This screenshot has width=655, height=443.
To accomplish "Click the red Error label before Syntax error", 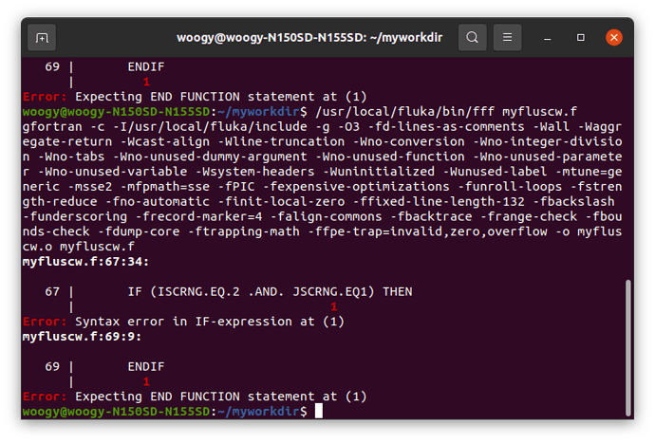I will click(x=45, y=322).
